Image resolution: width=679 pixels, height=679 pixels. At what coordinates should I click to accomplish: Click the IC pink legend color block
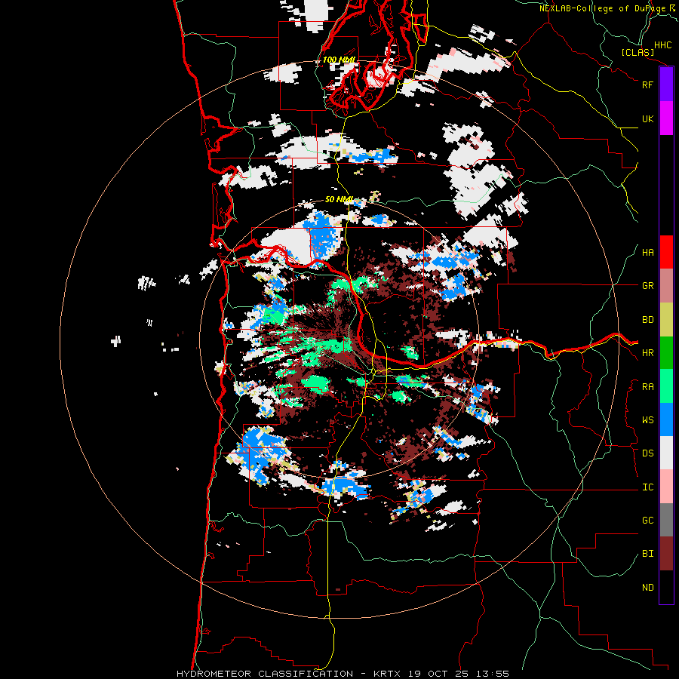point(666,487)
